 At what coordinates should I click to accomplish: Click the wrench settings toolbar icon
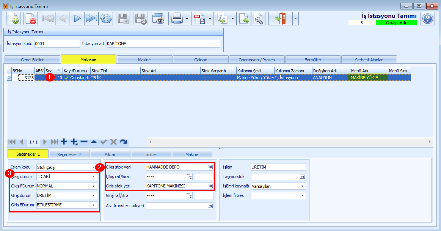[x=258, y=19]
